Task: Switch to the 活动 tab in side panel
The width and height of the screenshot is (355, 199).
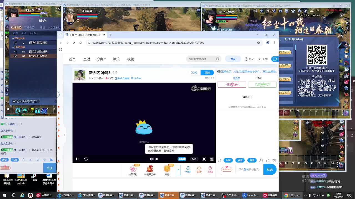Action: [259, 78]
